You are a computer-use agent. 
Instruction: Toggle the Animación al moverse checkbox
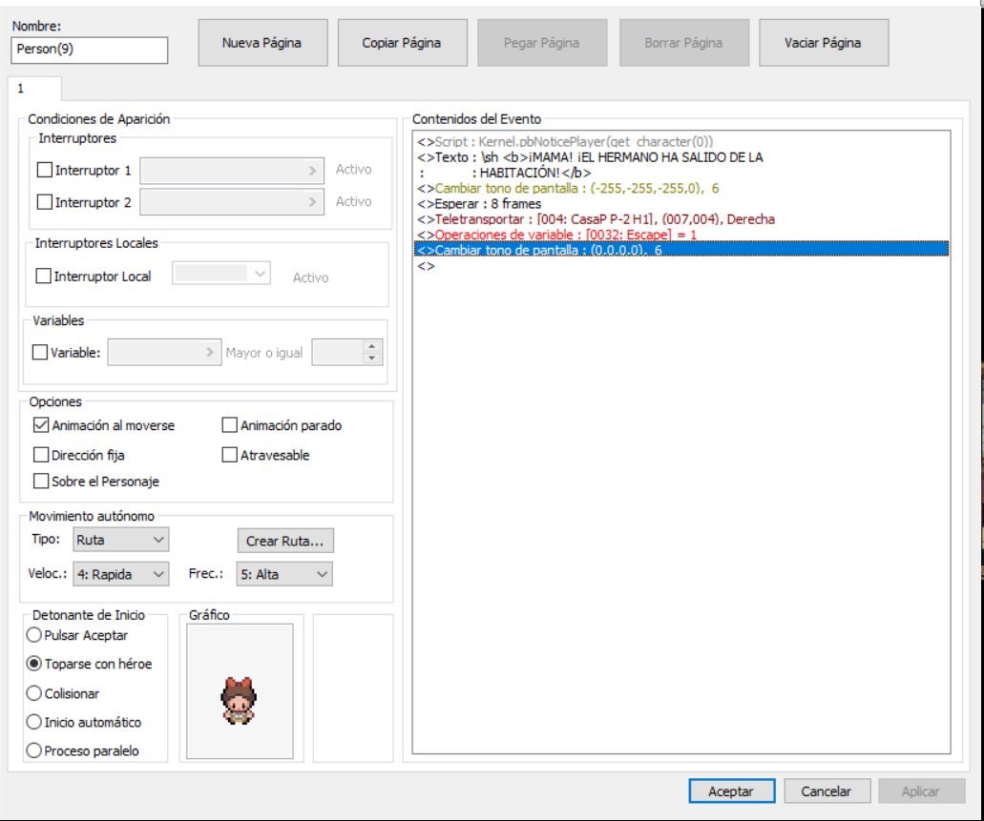pyautogui.click(x=42, y=425)
